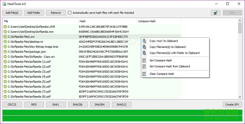Click green check icon for desktop.ini

point(5,42)
